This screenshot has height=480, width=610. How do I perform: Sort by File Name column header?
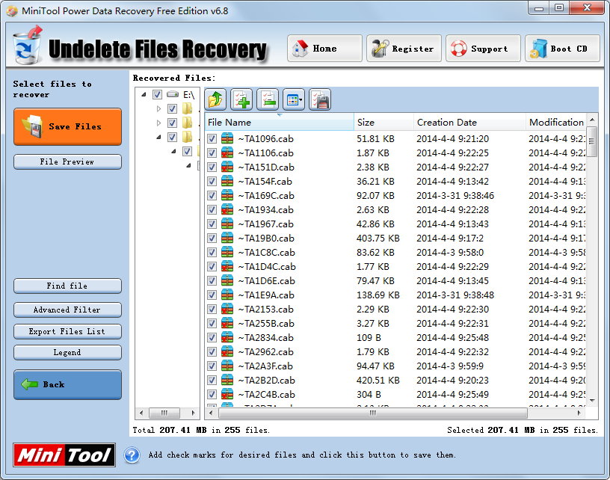tap(280, 122)
